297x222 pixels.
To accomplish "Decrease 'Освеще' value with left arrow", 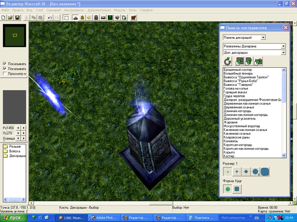I will point(18,138).
